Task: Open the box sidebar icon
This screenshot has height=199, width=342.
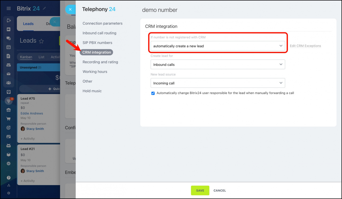Action: (9, 155)
